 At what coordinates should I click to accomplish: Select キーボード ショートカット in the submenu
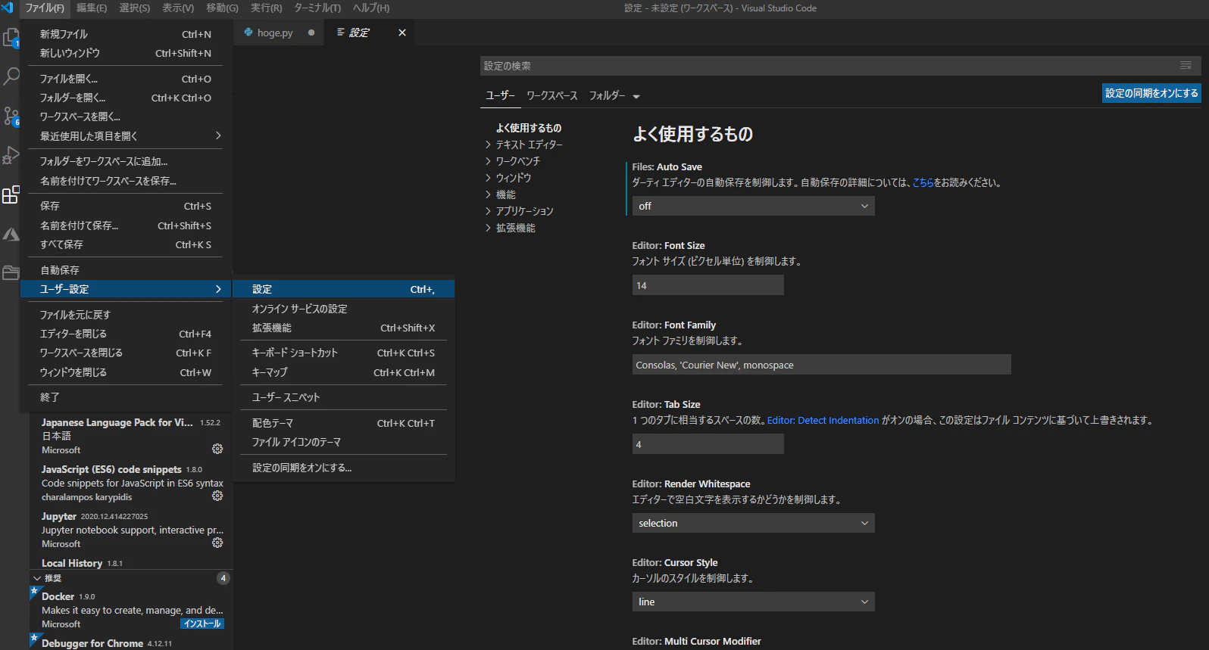tap(343, 353)
